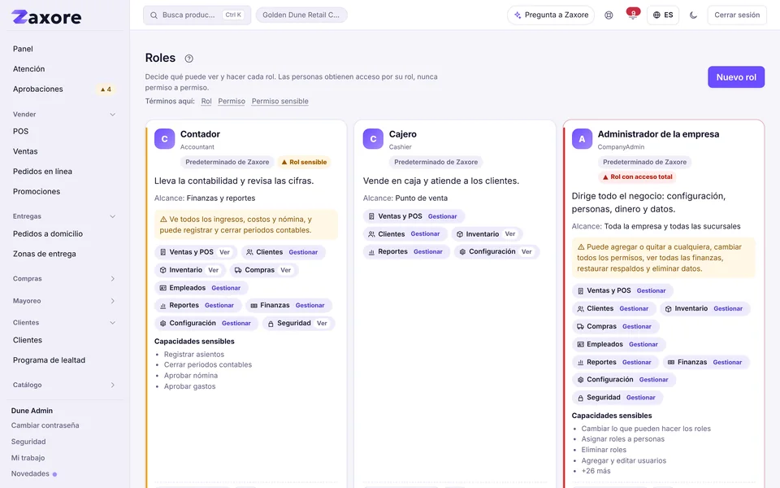
Task: Click the warning triangle in Contador's yellow notice
Action: (163, 219)
